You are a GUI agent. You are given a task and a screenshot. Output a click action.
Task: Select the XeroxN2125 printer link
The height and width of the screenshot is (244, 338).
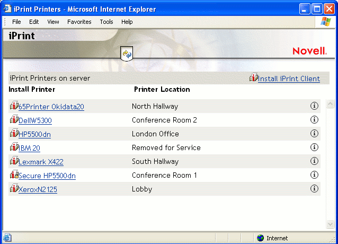38,189
